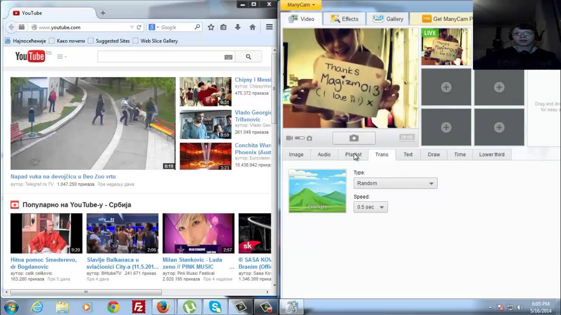Click the video camera record icon in ManyCam
Image resolution: width=561 pixels, height=315 pixels.
click(x=289, y=138)
